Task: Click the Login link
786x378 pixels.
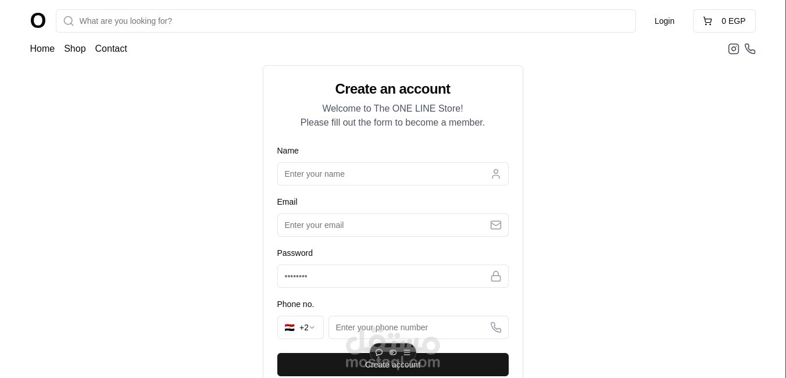Action: click(x=664, y=21)
